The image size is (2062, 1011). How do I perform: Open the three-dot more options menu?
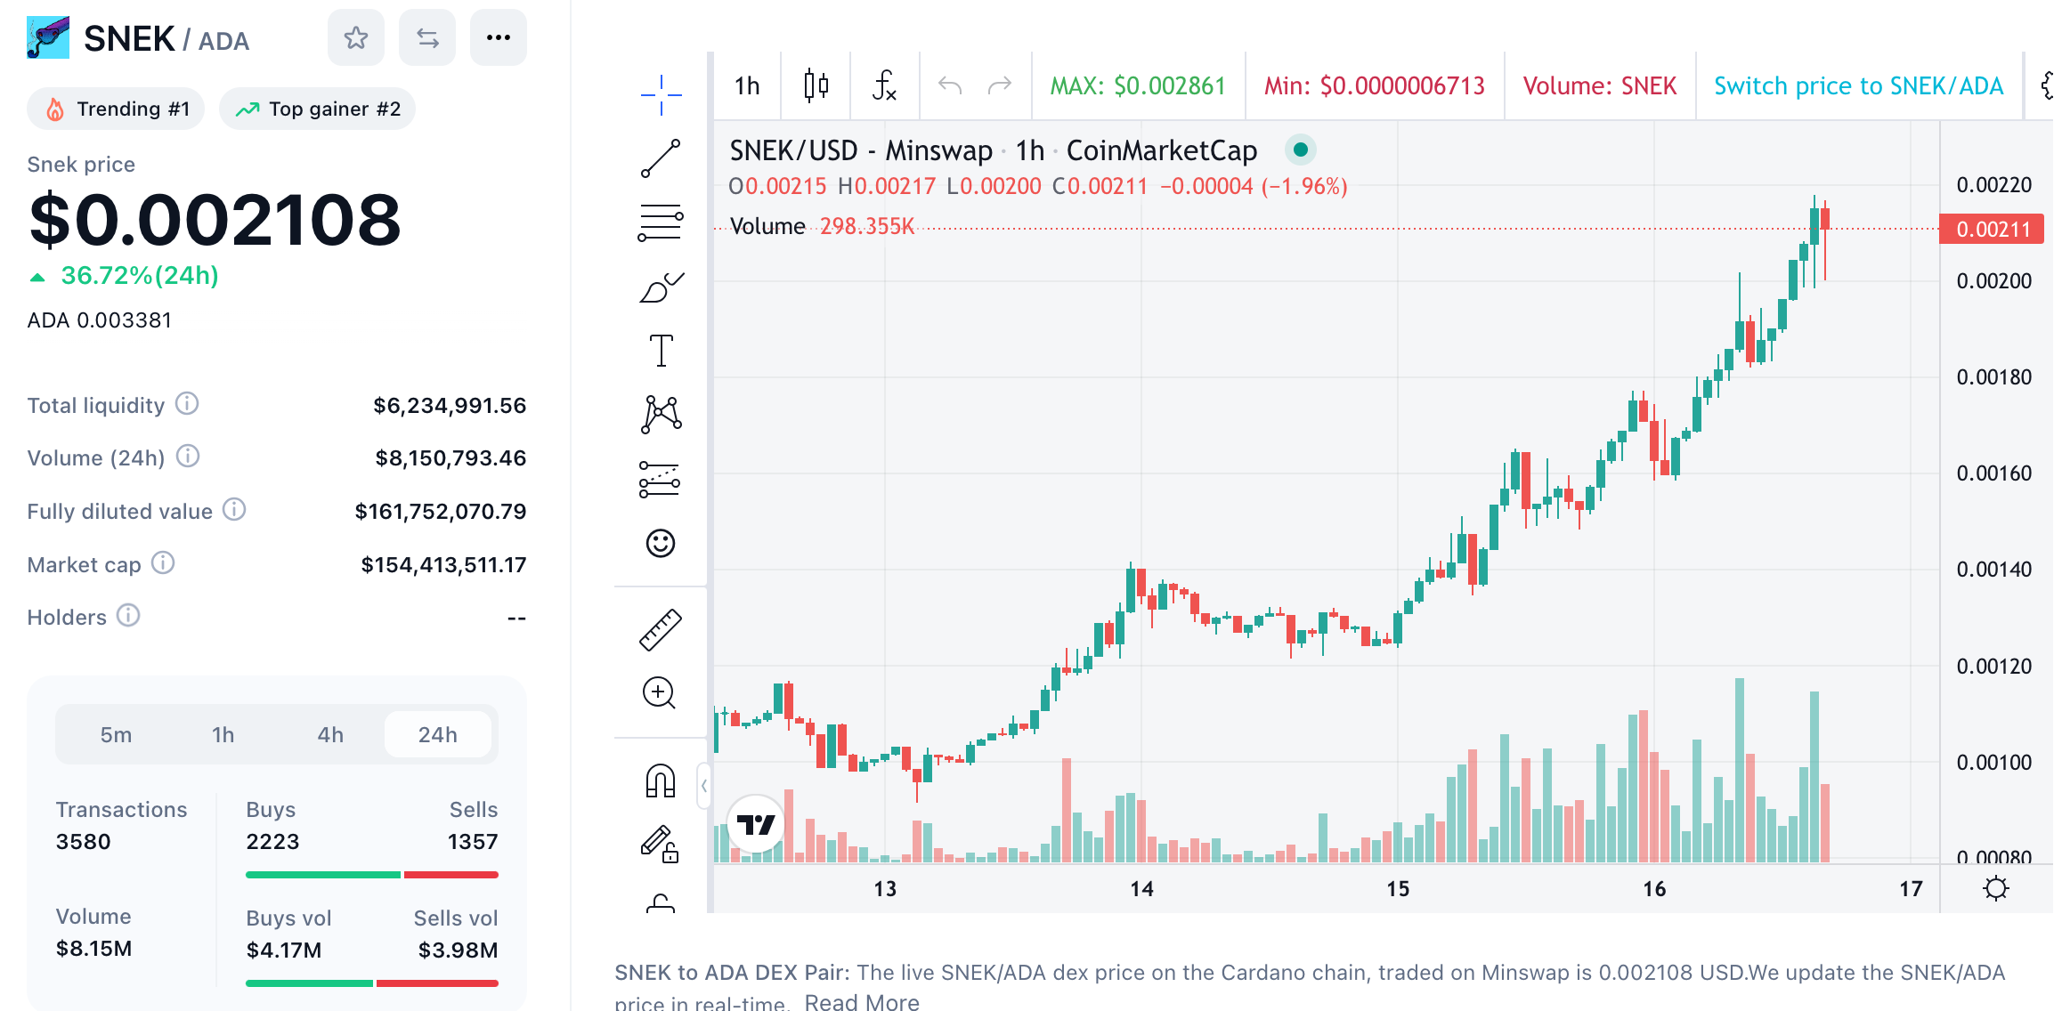499,37
